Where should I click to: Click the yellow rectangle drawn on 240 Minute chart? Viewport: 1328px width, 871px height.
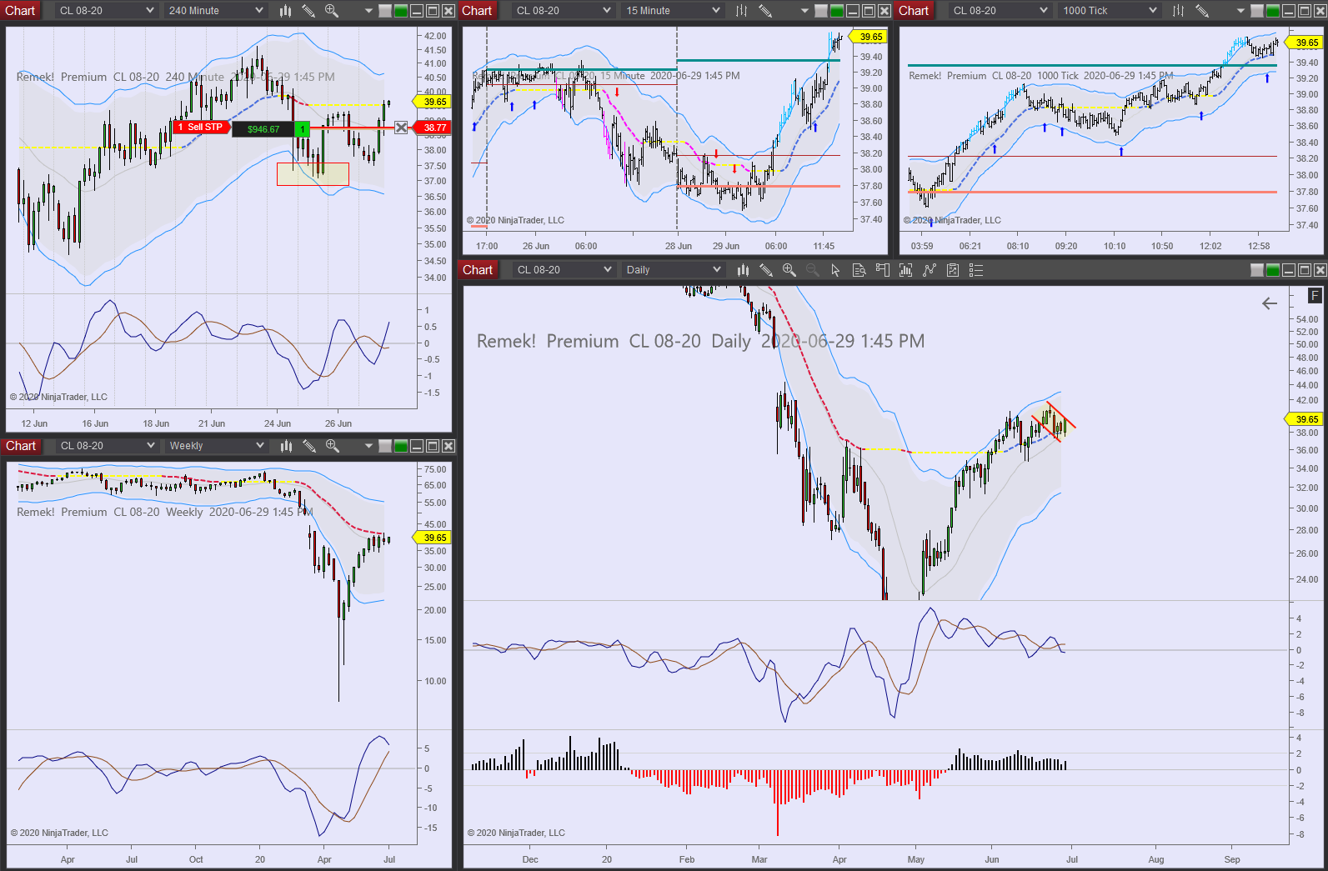313,174
